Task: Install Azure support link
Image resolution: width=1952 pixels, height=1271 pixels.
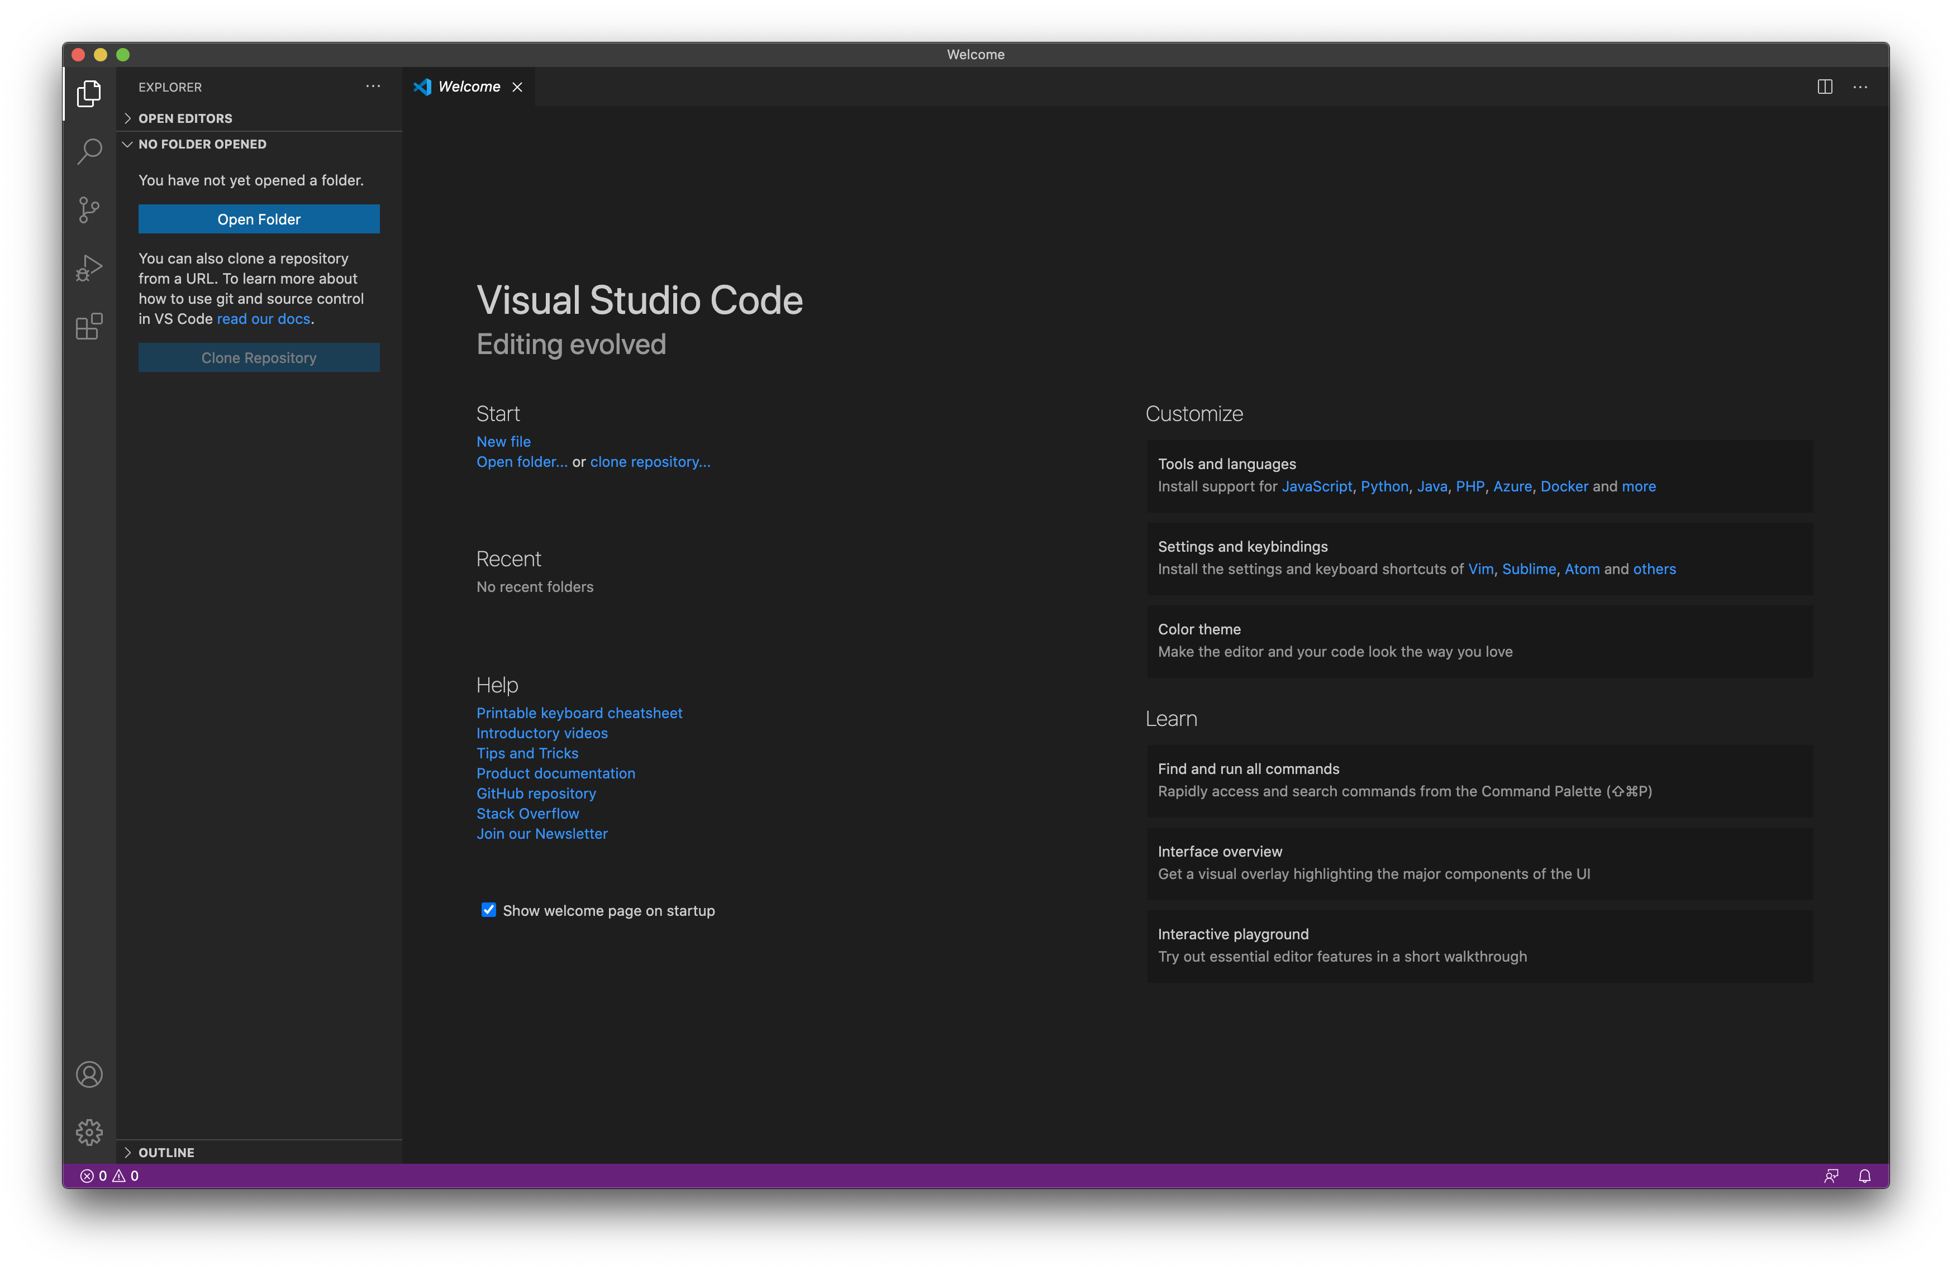Action: coord(1512,486)
